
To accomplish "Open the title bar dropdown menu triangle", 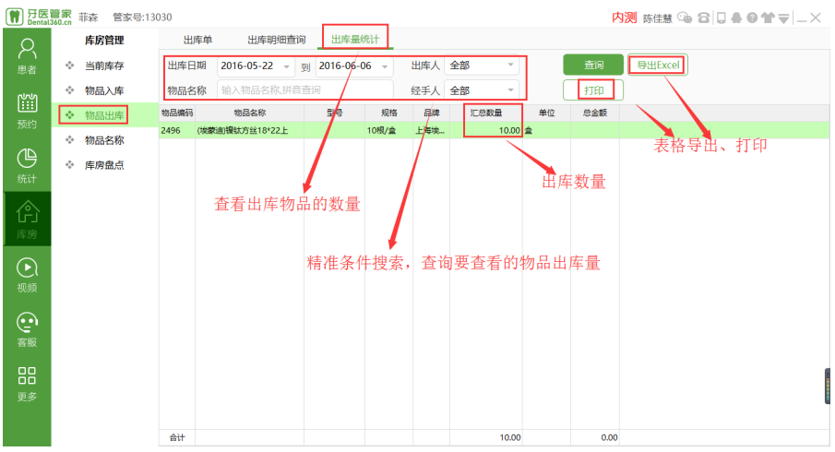I will coord(783,18).
